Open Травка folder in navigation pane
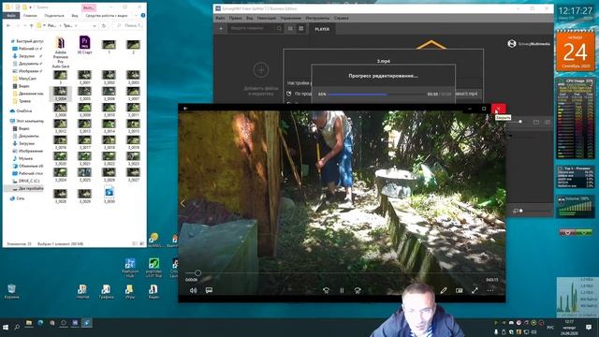The width and height of the screenshot is (599, 337). point(22,101)
